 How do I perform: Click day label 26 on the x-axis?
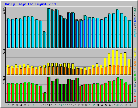click(x=109, y=105)
